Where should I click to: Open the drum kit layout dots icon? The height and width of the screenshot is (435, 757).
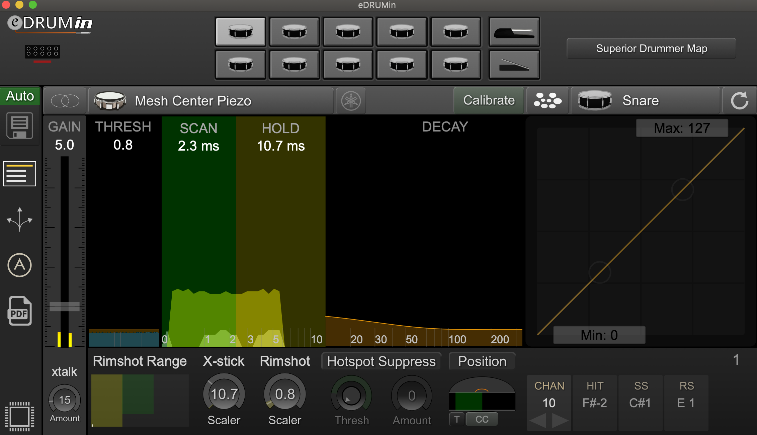(548, 101)
